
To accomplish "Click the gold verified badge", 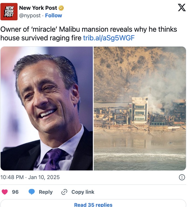I will 61,8.
